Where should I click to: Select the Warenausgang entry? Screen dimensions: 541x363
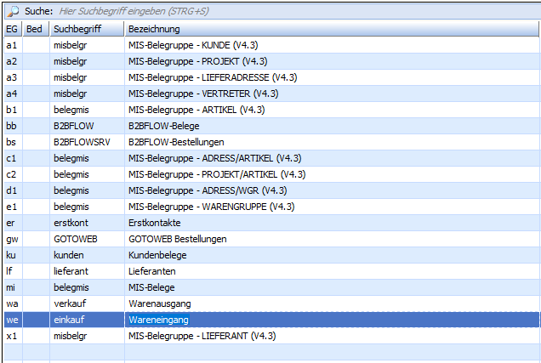pyautogui.click(x=271, y=303)
